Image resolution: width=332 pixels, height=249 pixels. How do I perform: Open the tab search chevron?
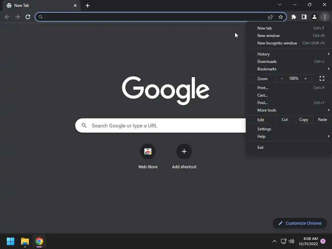point(280,5)
